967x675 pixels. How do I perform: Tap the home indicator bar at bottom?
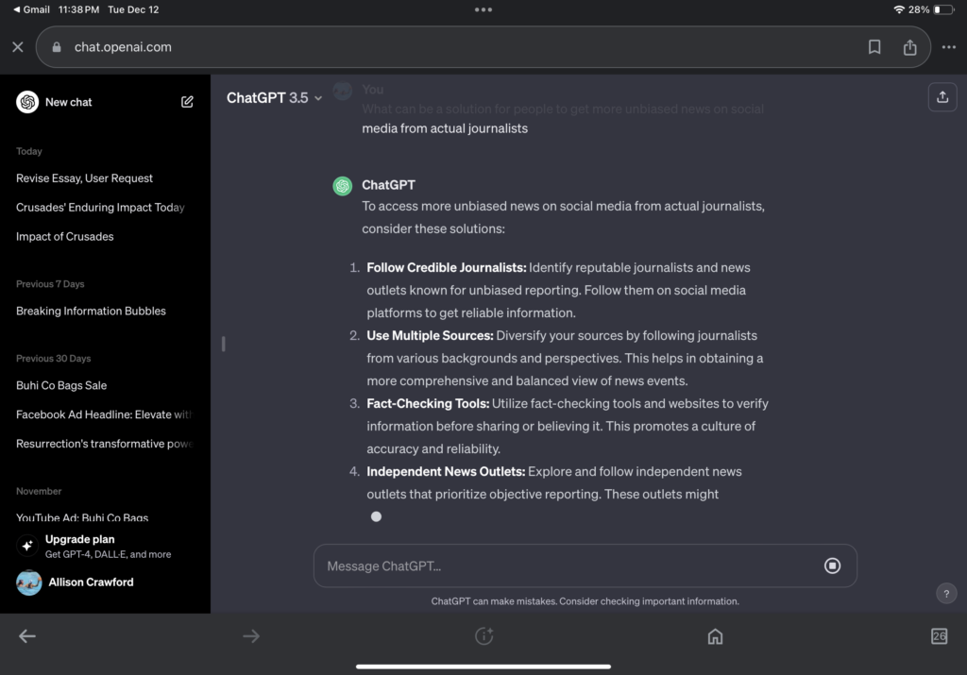pos(483,667)
